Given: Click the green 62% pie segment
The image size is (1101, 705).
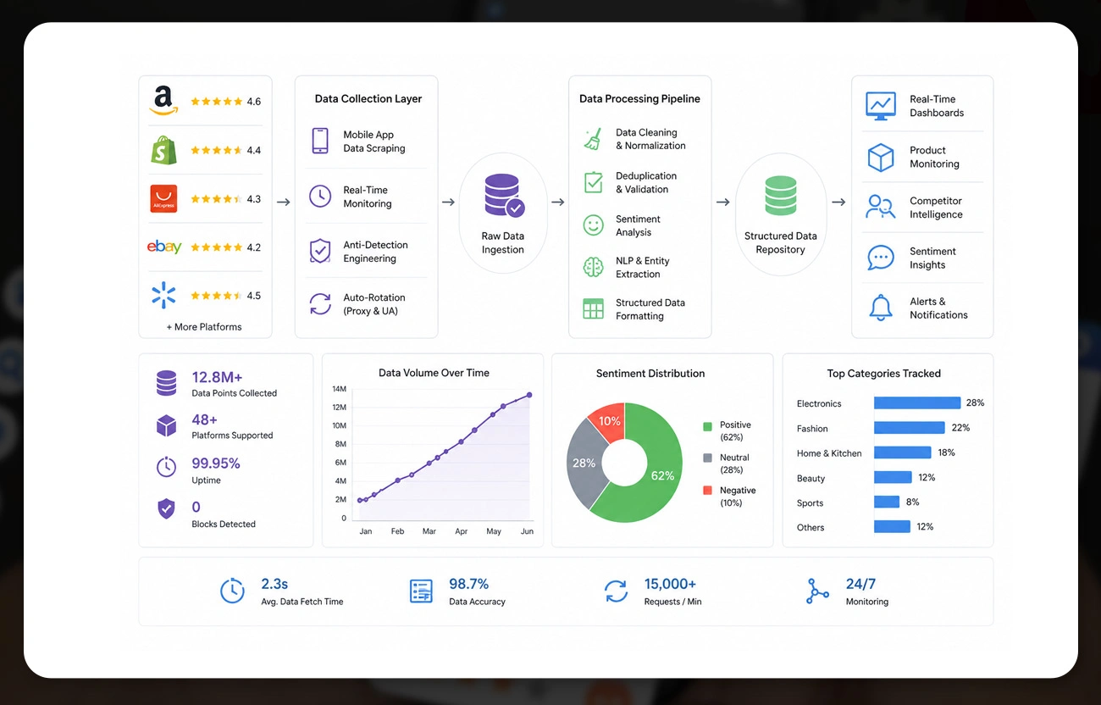Looking at the screenshot, I should coord(663,475).
